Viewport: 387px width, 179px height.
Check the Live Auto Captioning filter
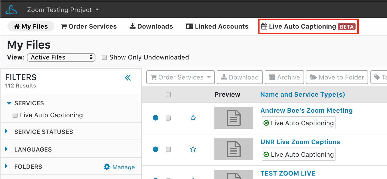pos(15,115)
